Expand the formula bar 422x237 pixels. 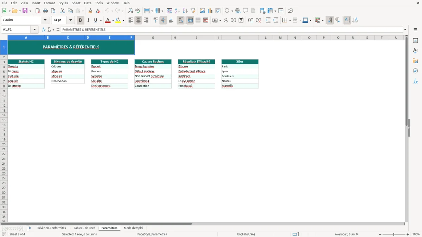pos(405,29)
